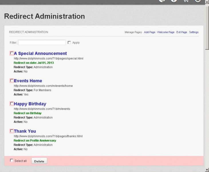Go to the Welcome Page section
The width and height of the screenshot is (209, 172).
click(x=166, y=32)
